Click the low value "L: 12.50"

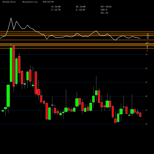click(x=80, y=10)
